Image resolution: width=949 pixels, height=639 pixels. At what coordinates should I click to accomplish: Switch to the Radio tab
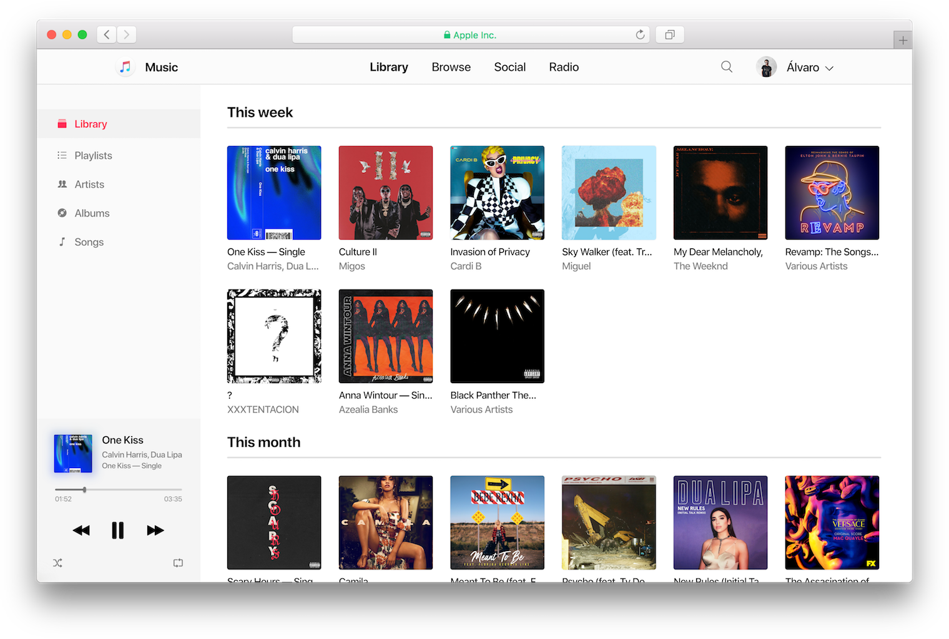[564, 67]
